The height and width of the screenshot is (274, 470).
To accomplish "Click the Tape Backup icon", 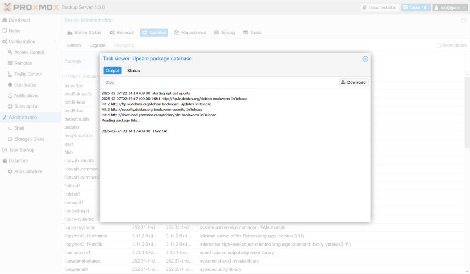I will (x=5, y=150).
